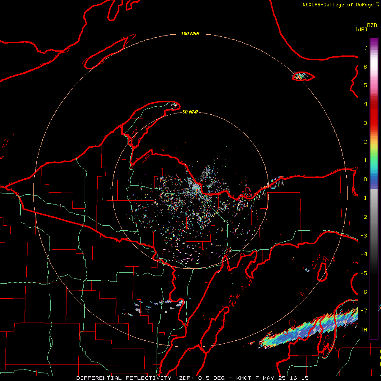The height and width of the screenshot is (381, 381).
Task: Click the gray -2 dB section of color bar
Action: (374, 217)
